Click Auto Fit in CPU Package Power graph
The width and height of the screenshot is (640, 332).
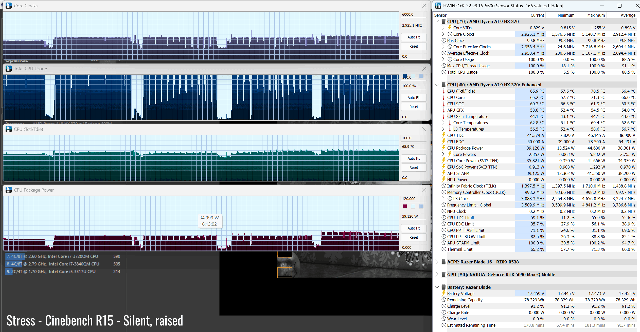coord(414,228)
